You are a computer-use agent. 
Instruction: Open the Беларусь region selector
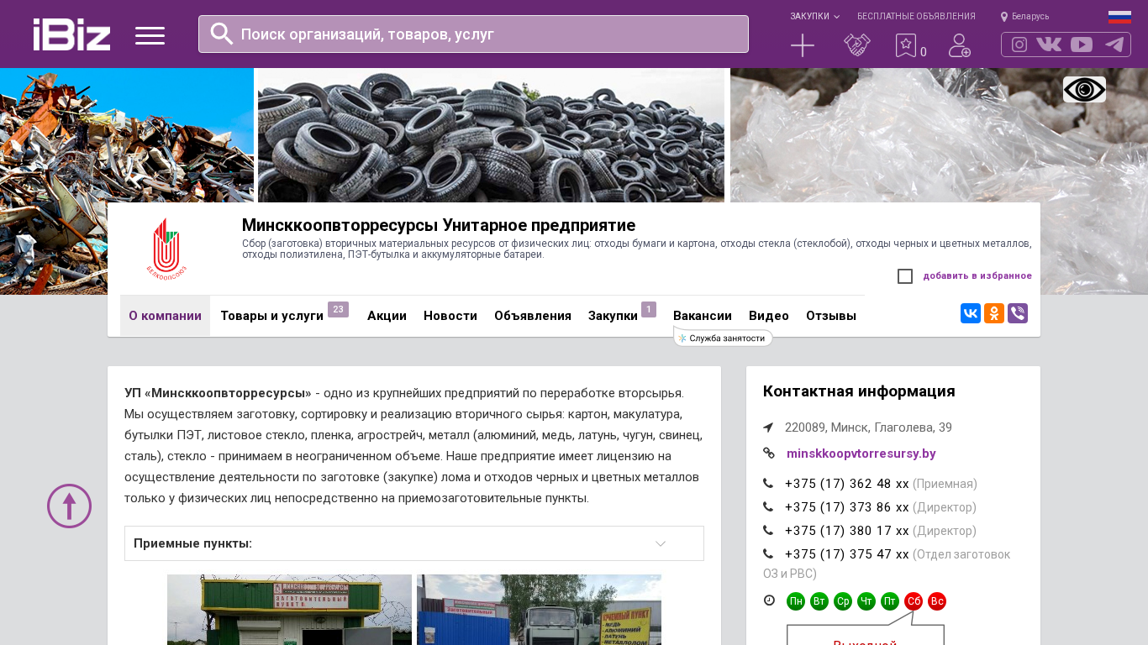(x=1030, y=17)
